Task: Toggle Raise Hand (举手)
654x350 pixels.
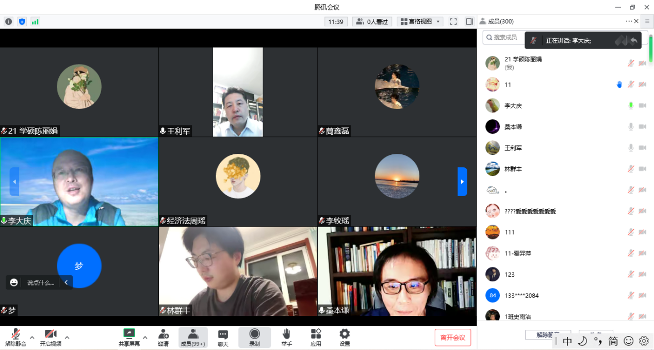Action: tap(286, 337)
